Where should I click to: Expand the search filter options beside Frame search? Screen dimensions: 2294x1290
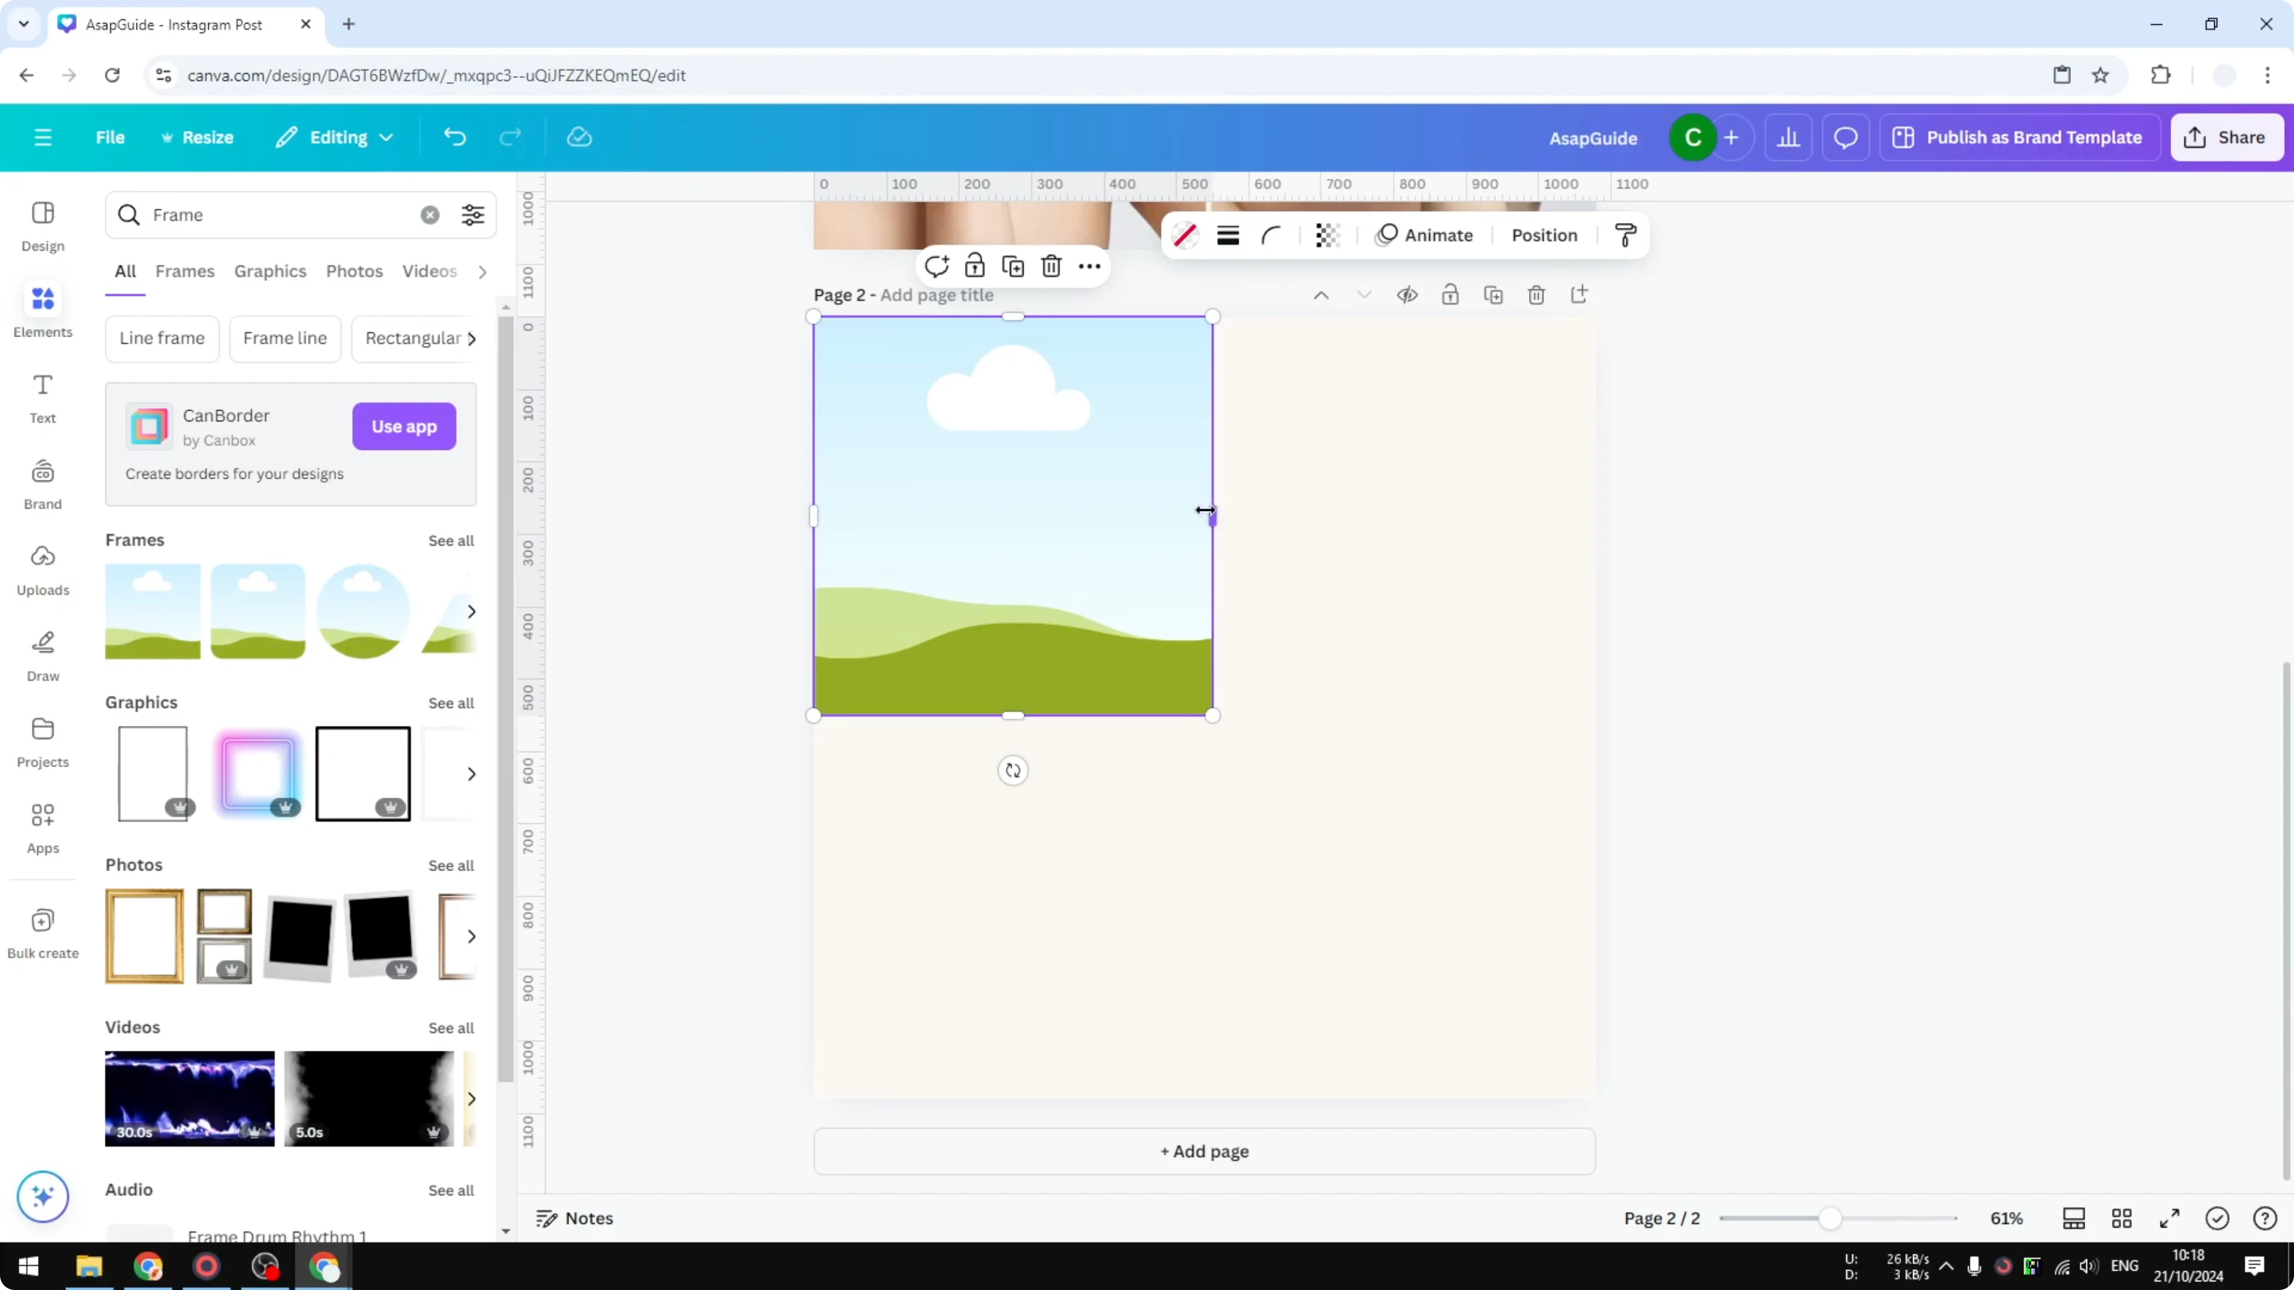473,214
